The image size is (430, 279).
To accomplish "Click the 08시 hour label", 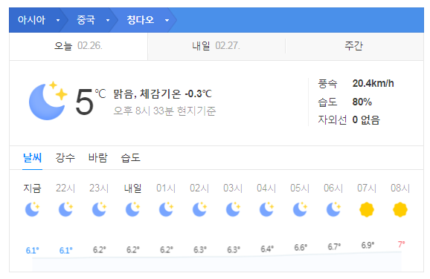I will pyautogui.click(x=400, y=188).
